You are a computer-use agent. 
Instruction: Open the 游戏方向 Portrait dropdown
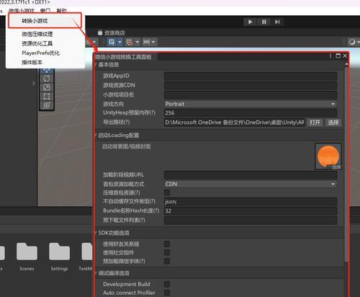click(251, 104)
